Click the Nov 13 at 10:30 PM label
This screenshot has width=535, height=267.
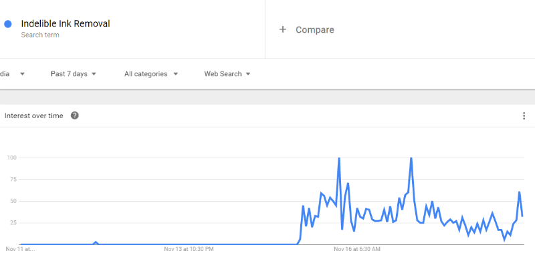[189, 249]
